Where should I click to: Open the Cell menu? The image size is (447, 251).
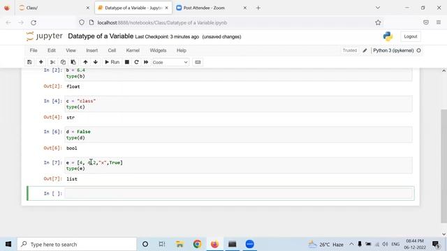click(112, 50)
